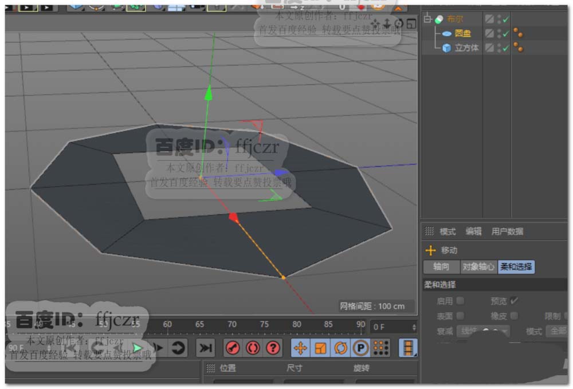Toggle the red autokeying button
Image resolution: width=573 pixels, height=389 pixels.
coord(253,348)
